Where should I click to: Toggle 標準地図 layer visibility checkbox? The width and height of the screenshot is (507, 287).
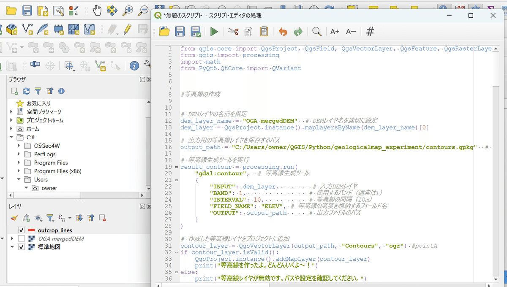[22, 247]
